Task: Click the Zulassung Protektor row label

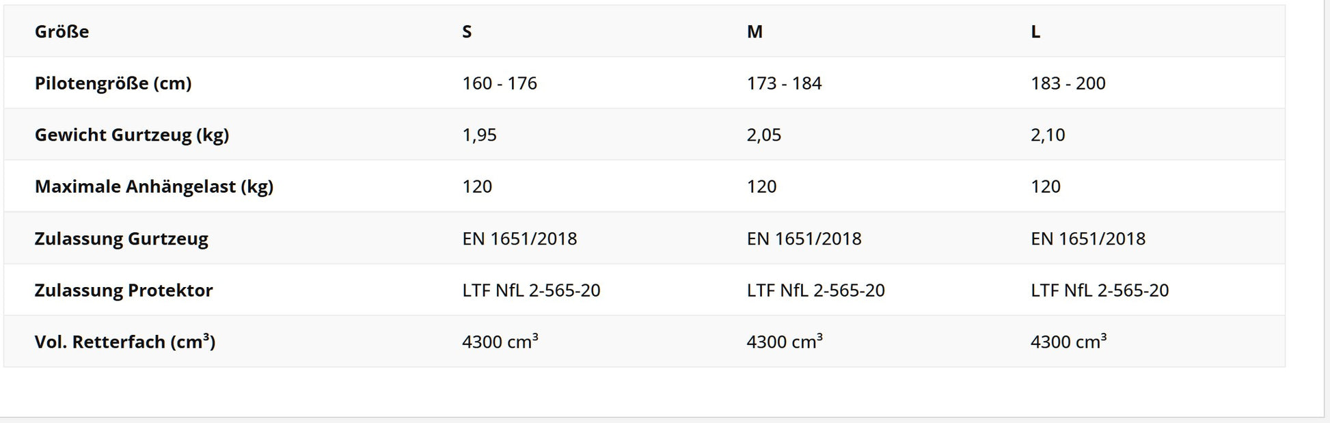Action: 124,290
